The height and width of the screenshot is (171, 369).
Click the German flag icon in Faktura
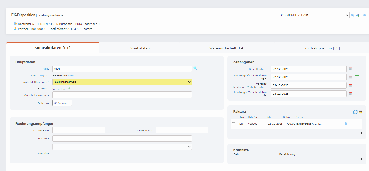tap(360, 112)
